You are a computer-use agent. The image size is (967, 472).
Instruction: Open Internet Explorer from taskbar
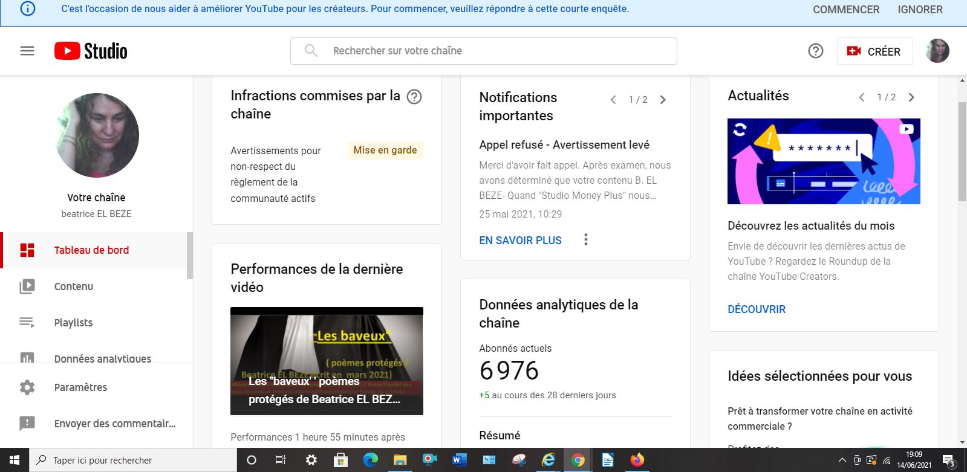tap(549, 460)
